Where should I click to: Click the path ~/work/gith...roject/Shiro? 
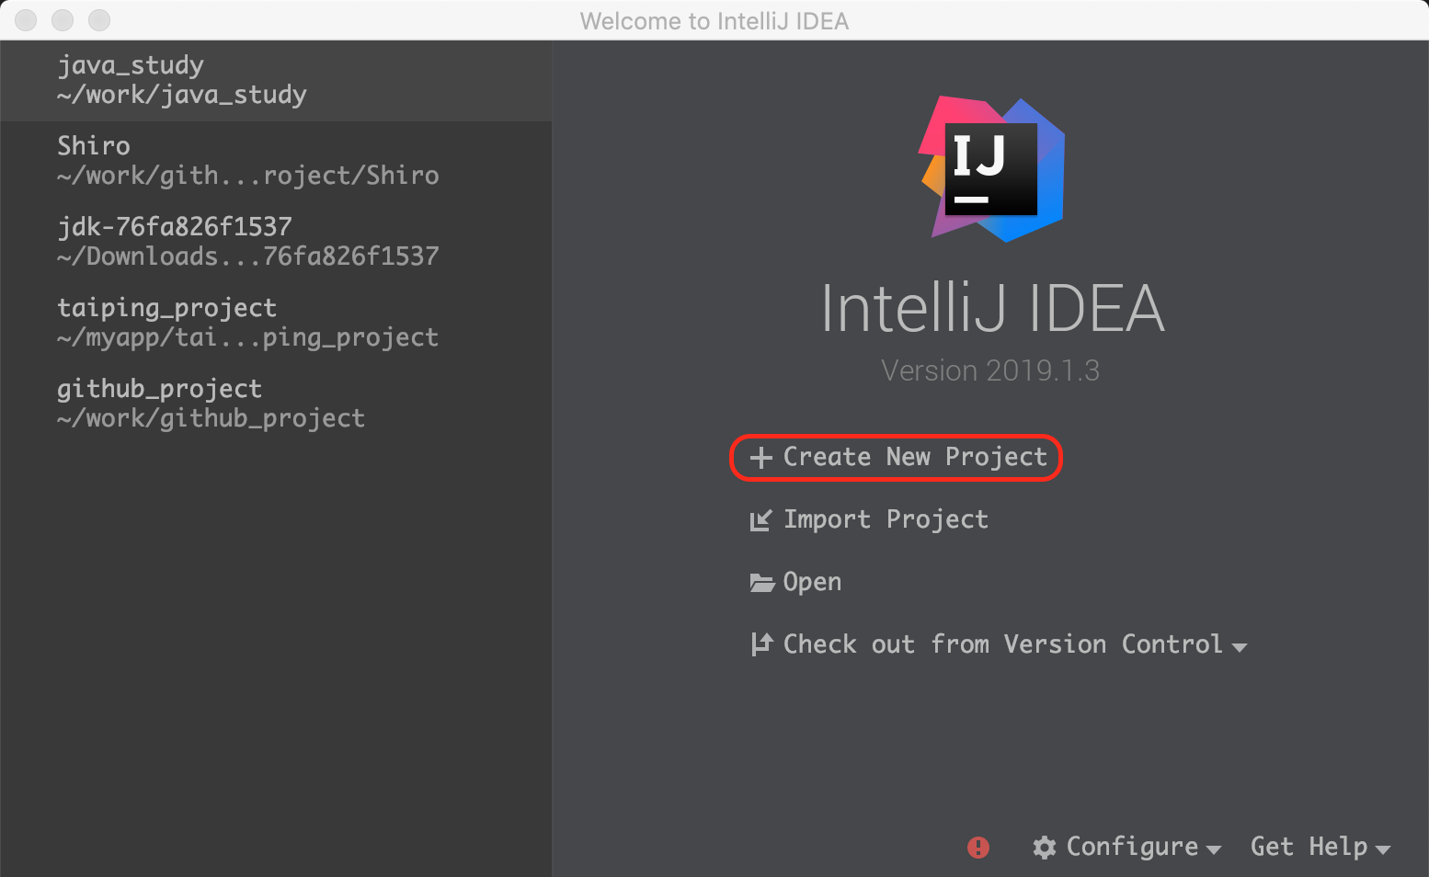248,177
